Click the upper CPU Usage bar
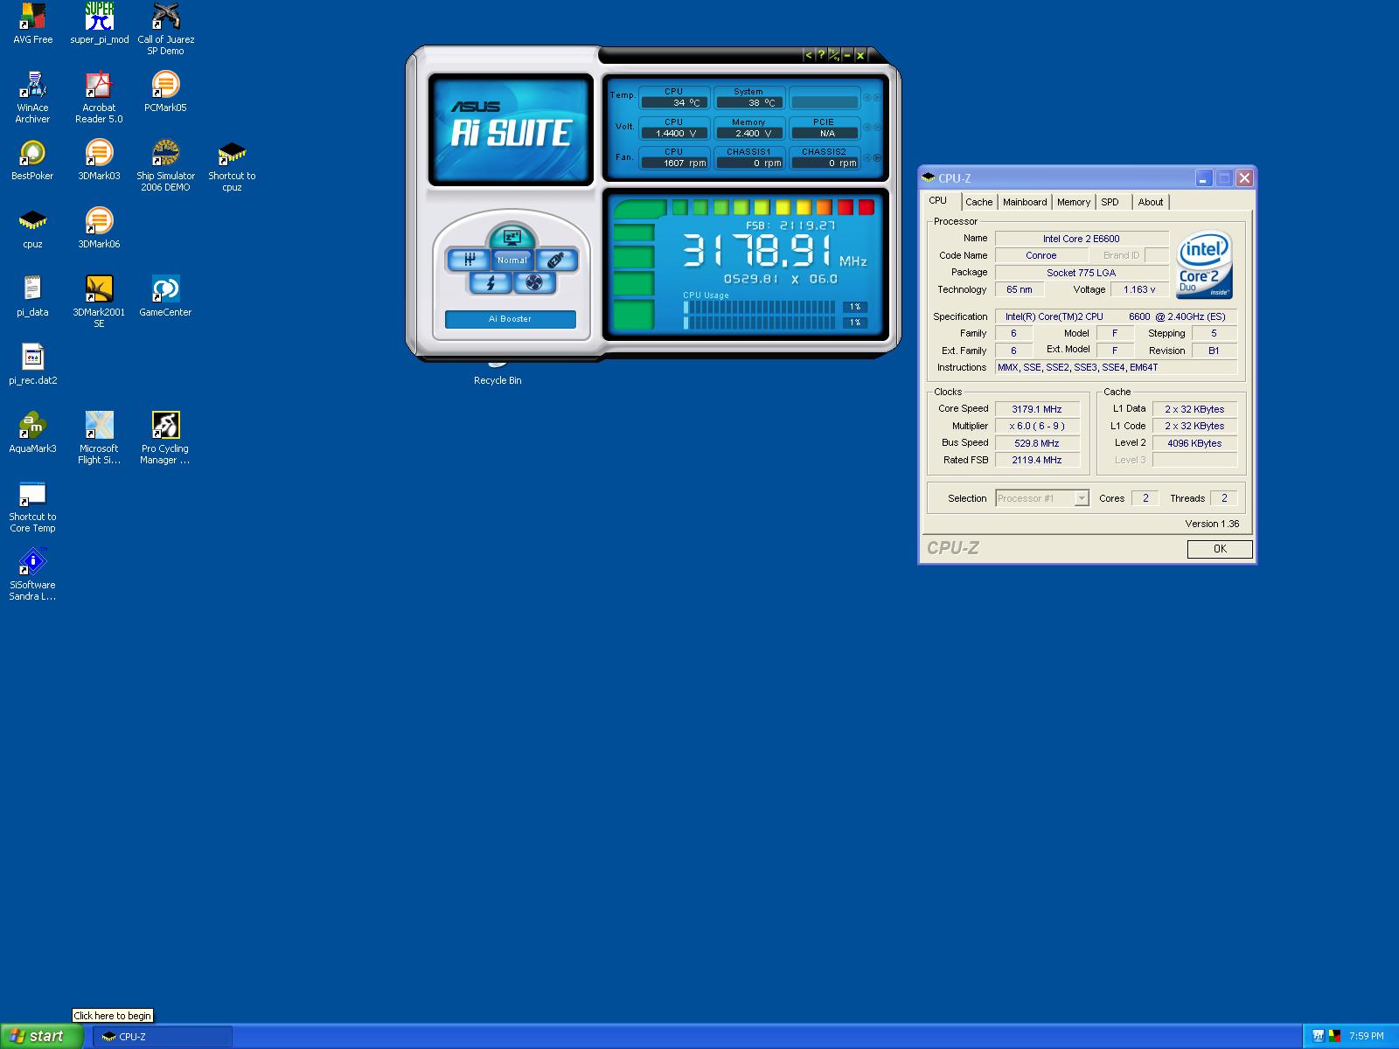 tap(759, 307)
